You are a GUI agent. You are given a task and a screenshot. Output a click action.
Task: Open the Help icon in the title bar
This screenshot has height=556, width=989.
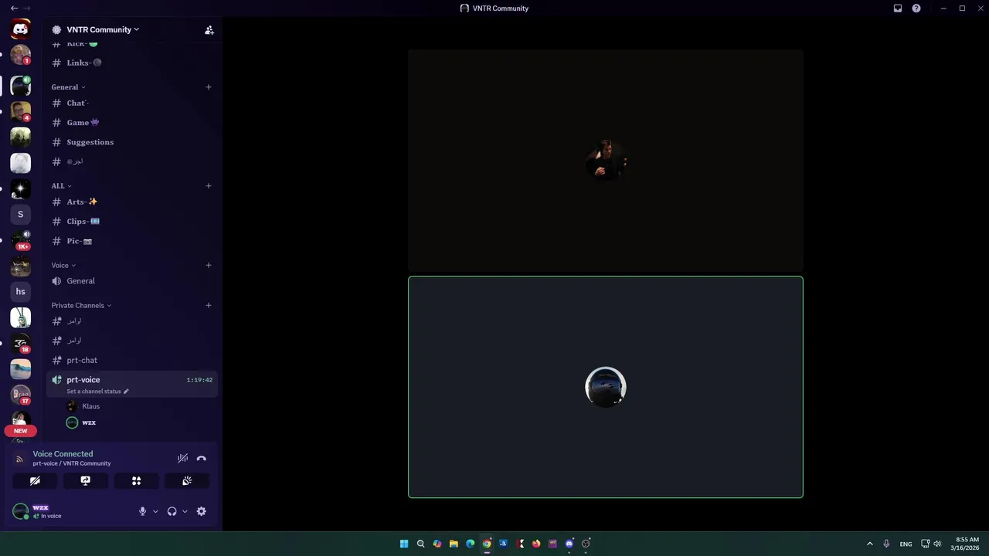916,8
